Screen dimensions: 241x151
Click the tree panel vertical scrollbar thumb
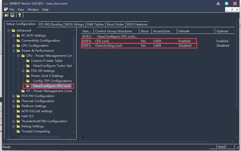(x=74, y=50)
